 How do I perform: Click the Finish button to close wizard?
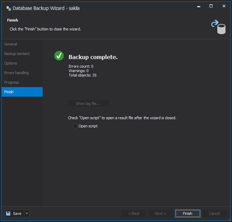point(188,214)
